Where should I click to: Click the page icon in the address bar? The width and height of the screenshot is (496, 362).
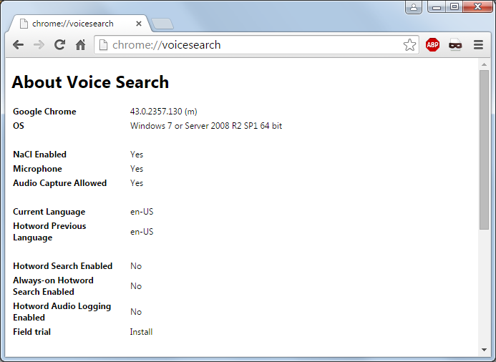point(103,45)
